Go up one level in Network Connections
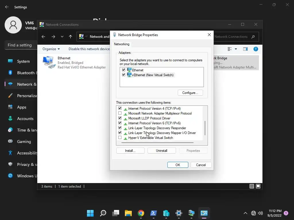 point(71,37)
